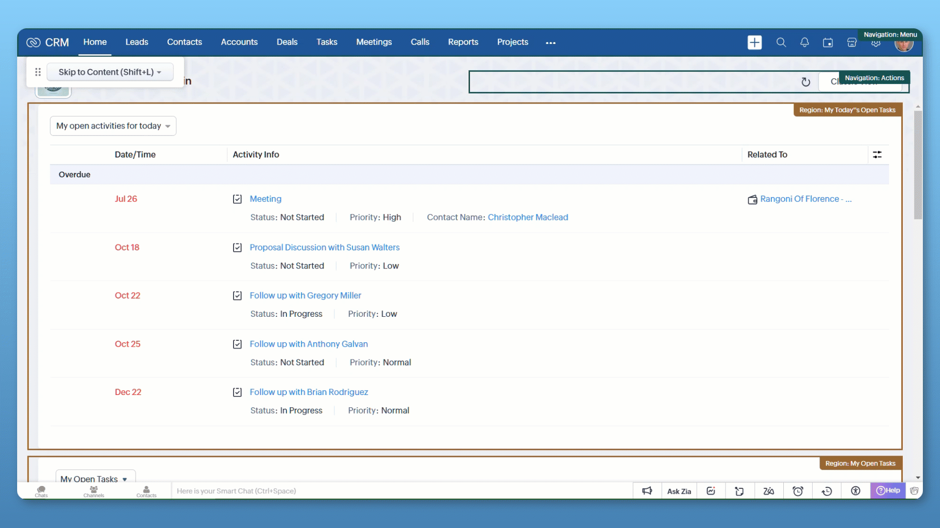Click the refresh icon near Actions

pos(805,82)
